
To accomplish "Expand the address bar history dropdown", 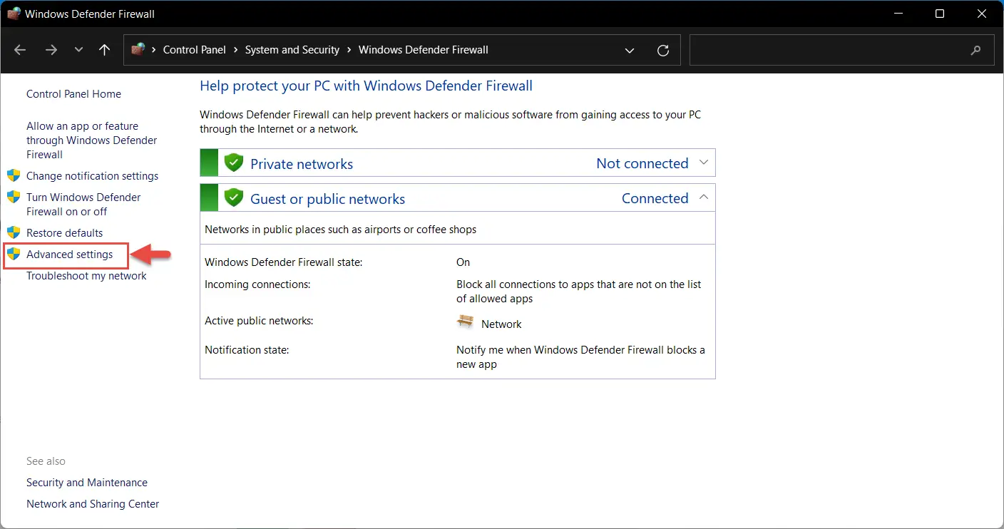I will pos(630,50).
